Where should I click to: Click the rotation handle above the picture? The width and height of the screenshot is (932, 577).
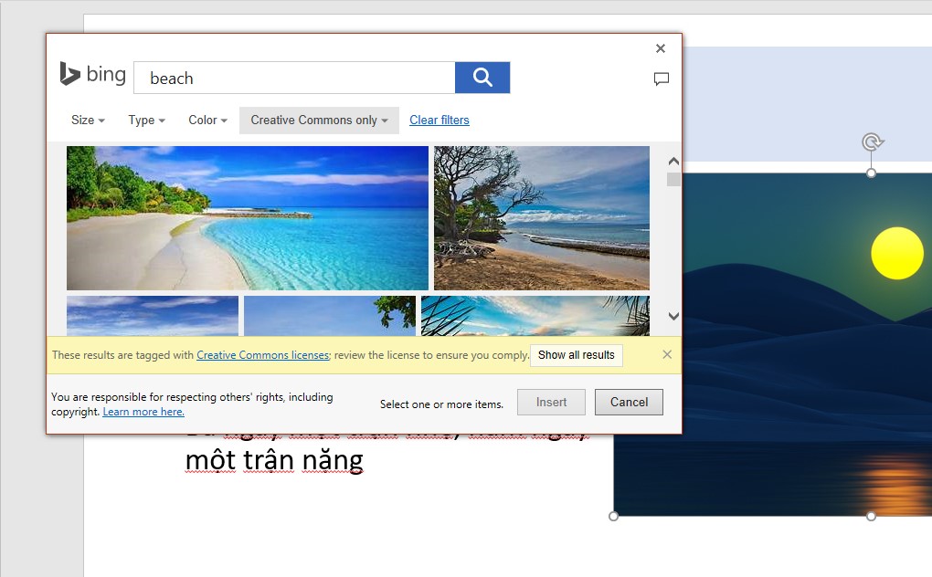(x=872, y=142)
